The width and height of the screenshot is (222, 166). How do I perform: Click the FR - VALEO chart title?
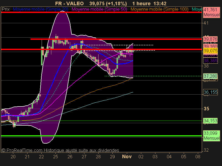[69, 3]
